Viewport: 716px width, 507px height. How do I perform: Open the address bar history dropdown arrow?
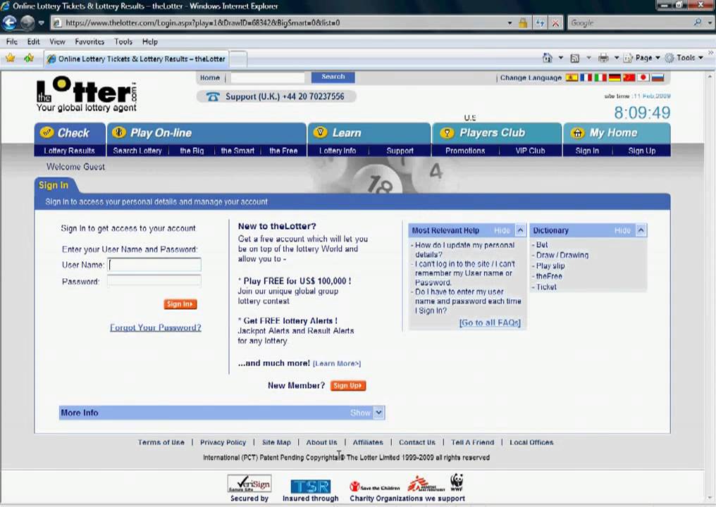(x=510, y=23)
